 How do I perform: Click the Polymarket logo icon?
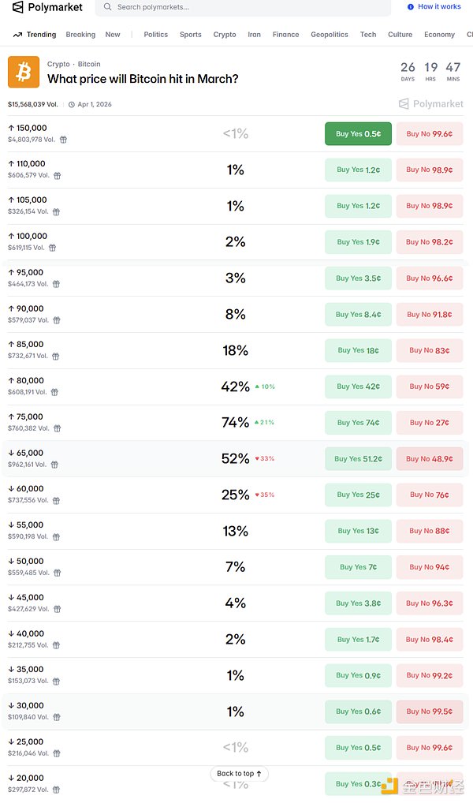coord(18,8)
